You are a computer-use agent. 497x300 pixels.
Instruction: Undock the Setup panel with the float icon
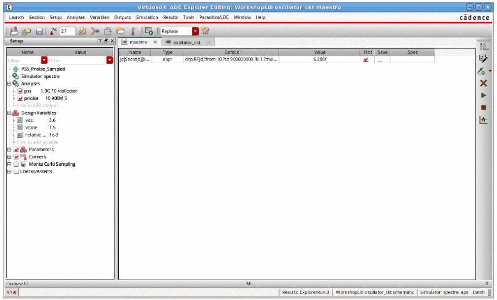coord(106,40)
